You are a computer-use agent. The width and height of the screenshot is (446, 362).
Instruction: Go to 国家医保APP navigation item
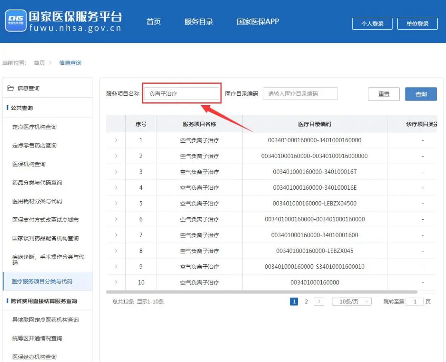tap(257, 22)
